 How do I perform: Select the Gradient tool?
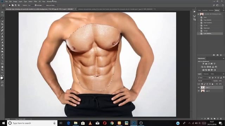[2, 45]
